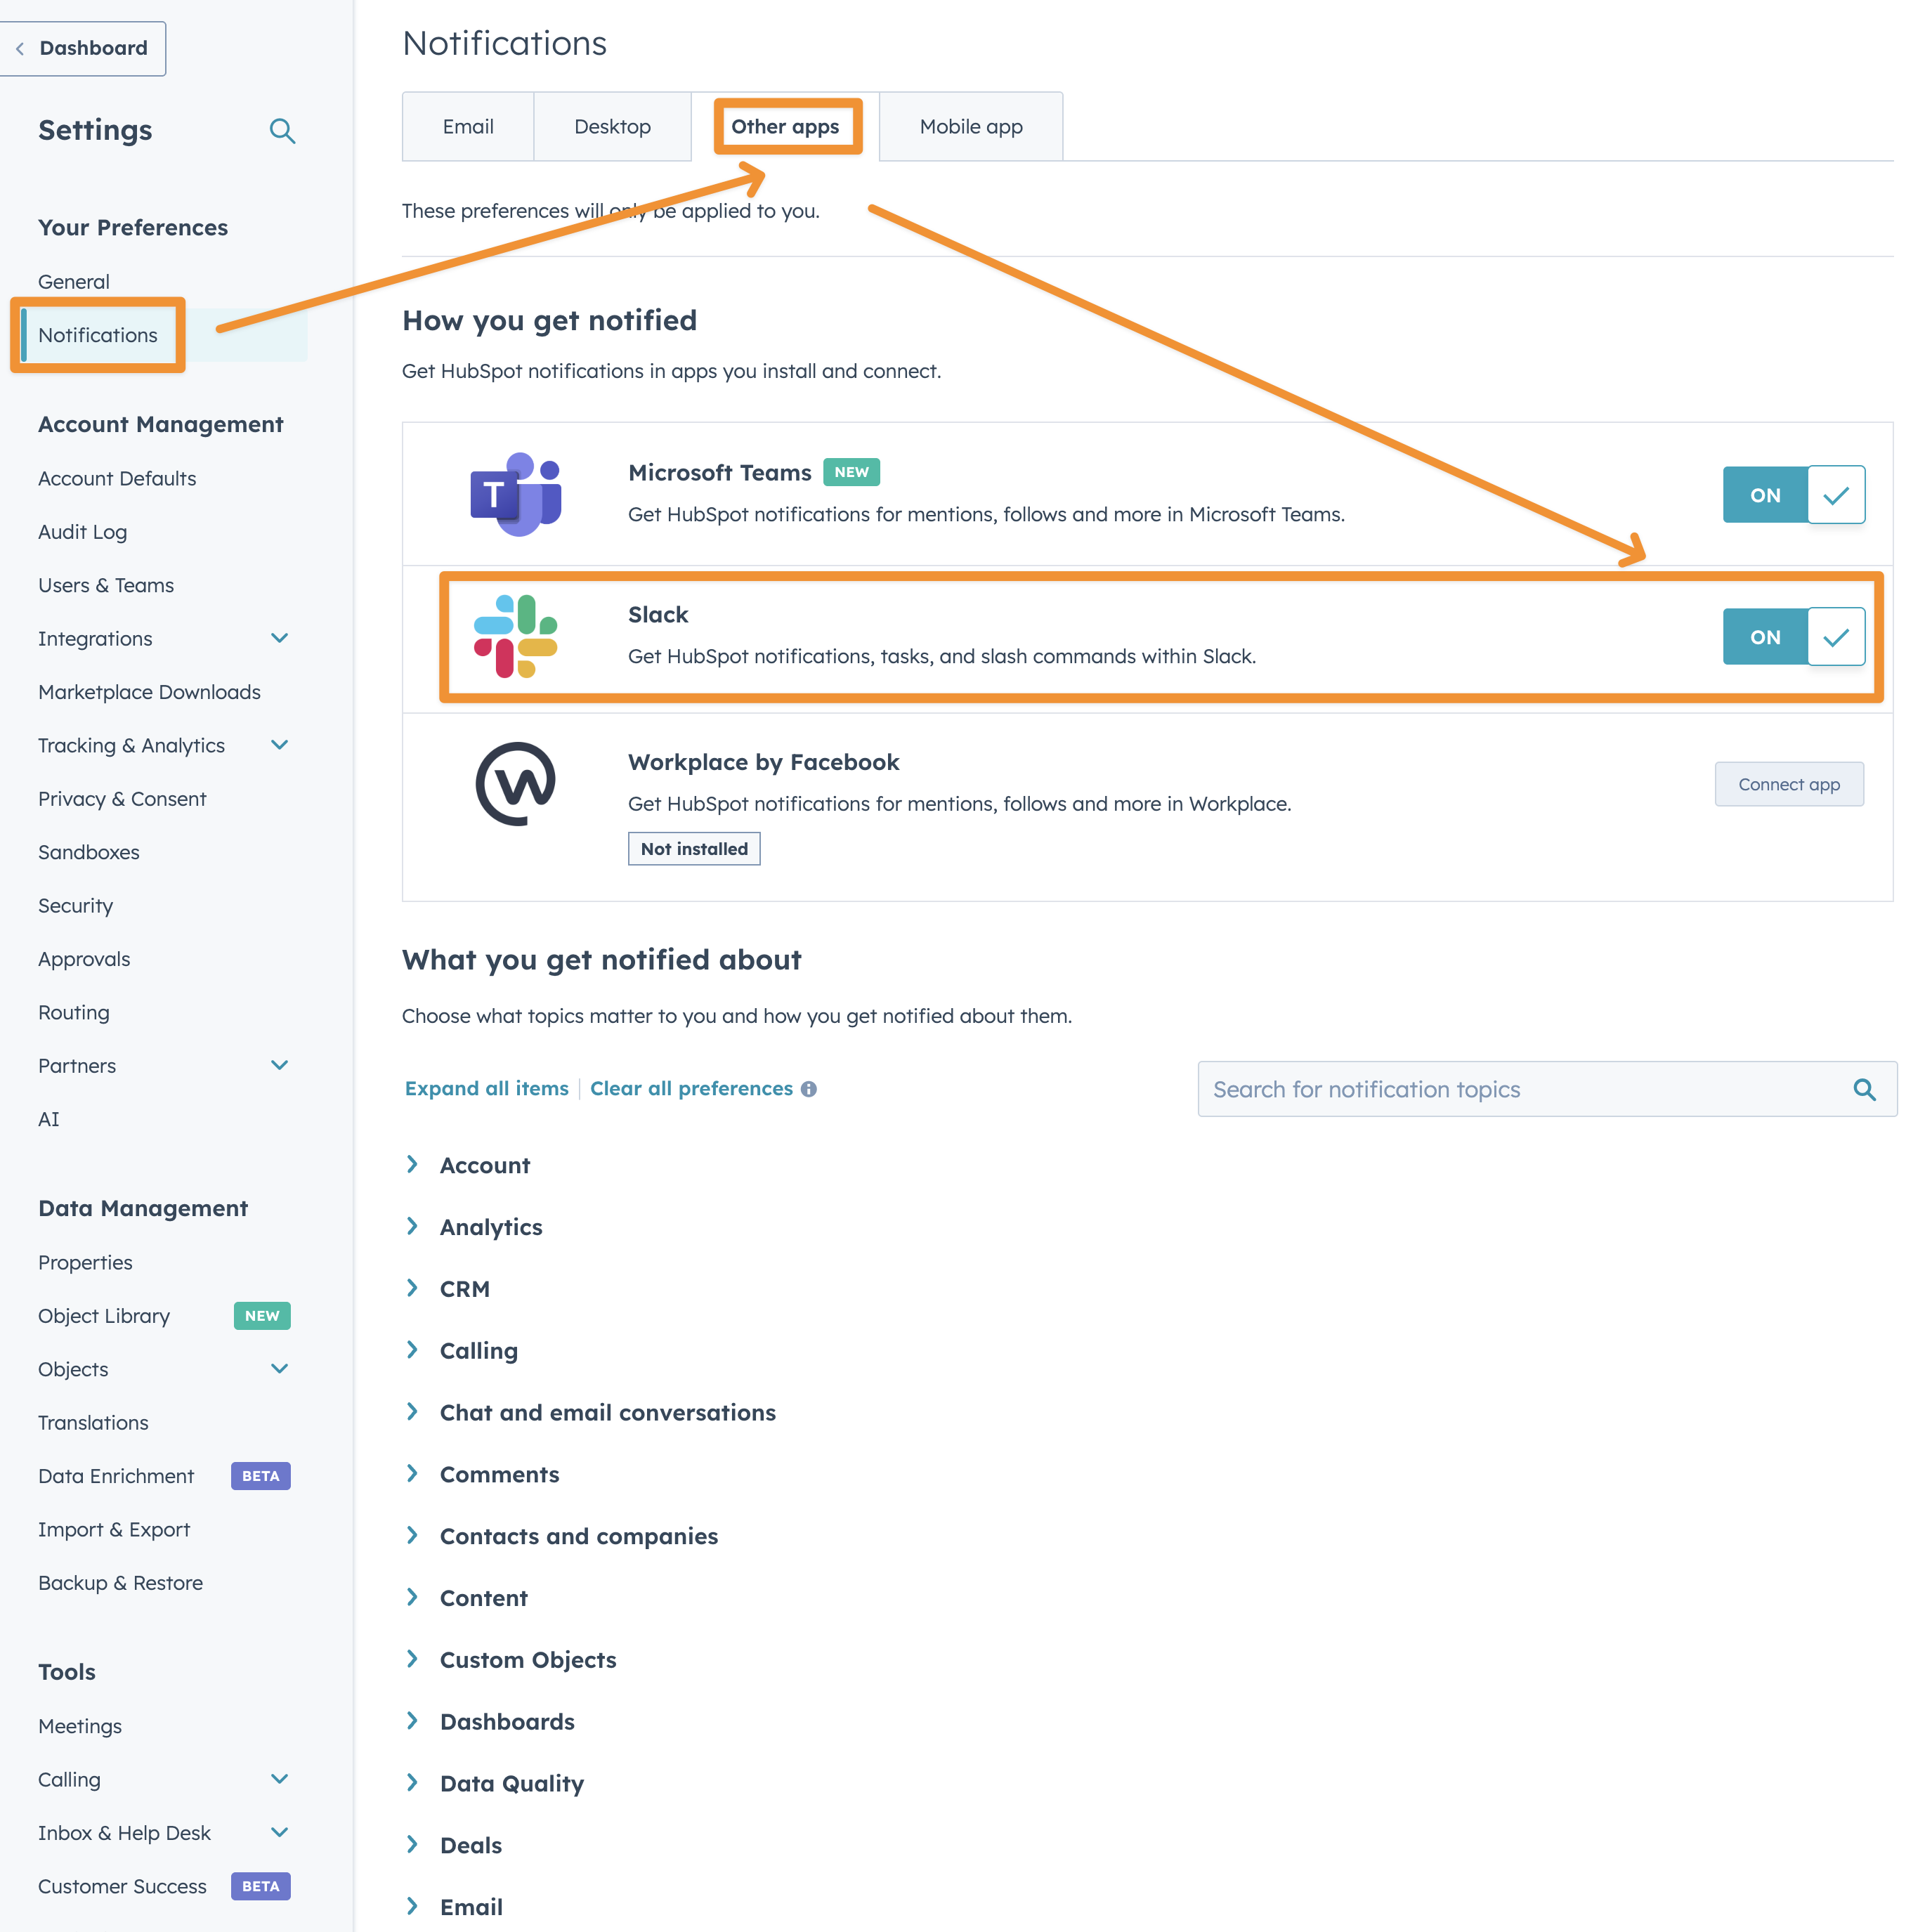Click Connect app for Workplace

[1788, 785]
